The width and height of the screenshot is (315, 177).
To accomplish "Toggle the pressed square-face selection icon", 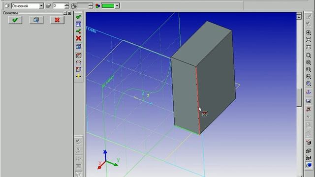I will coord(79,56).
